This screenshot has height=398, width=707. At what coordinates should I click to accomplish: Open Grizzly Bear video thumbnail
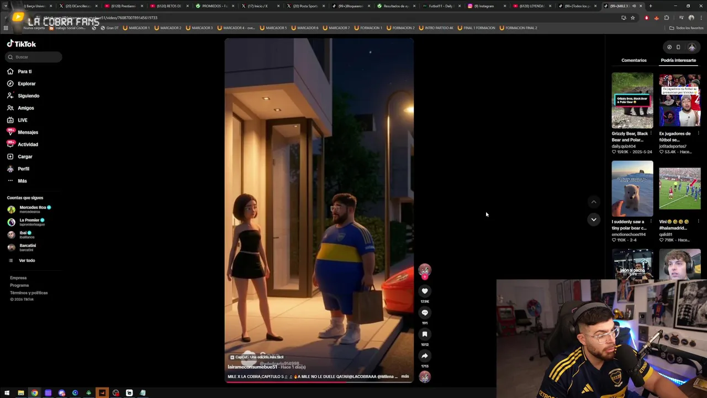point(632,101)
